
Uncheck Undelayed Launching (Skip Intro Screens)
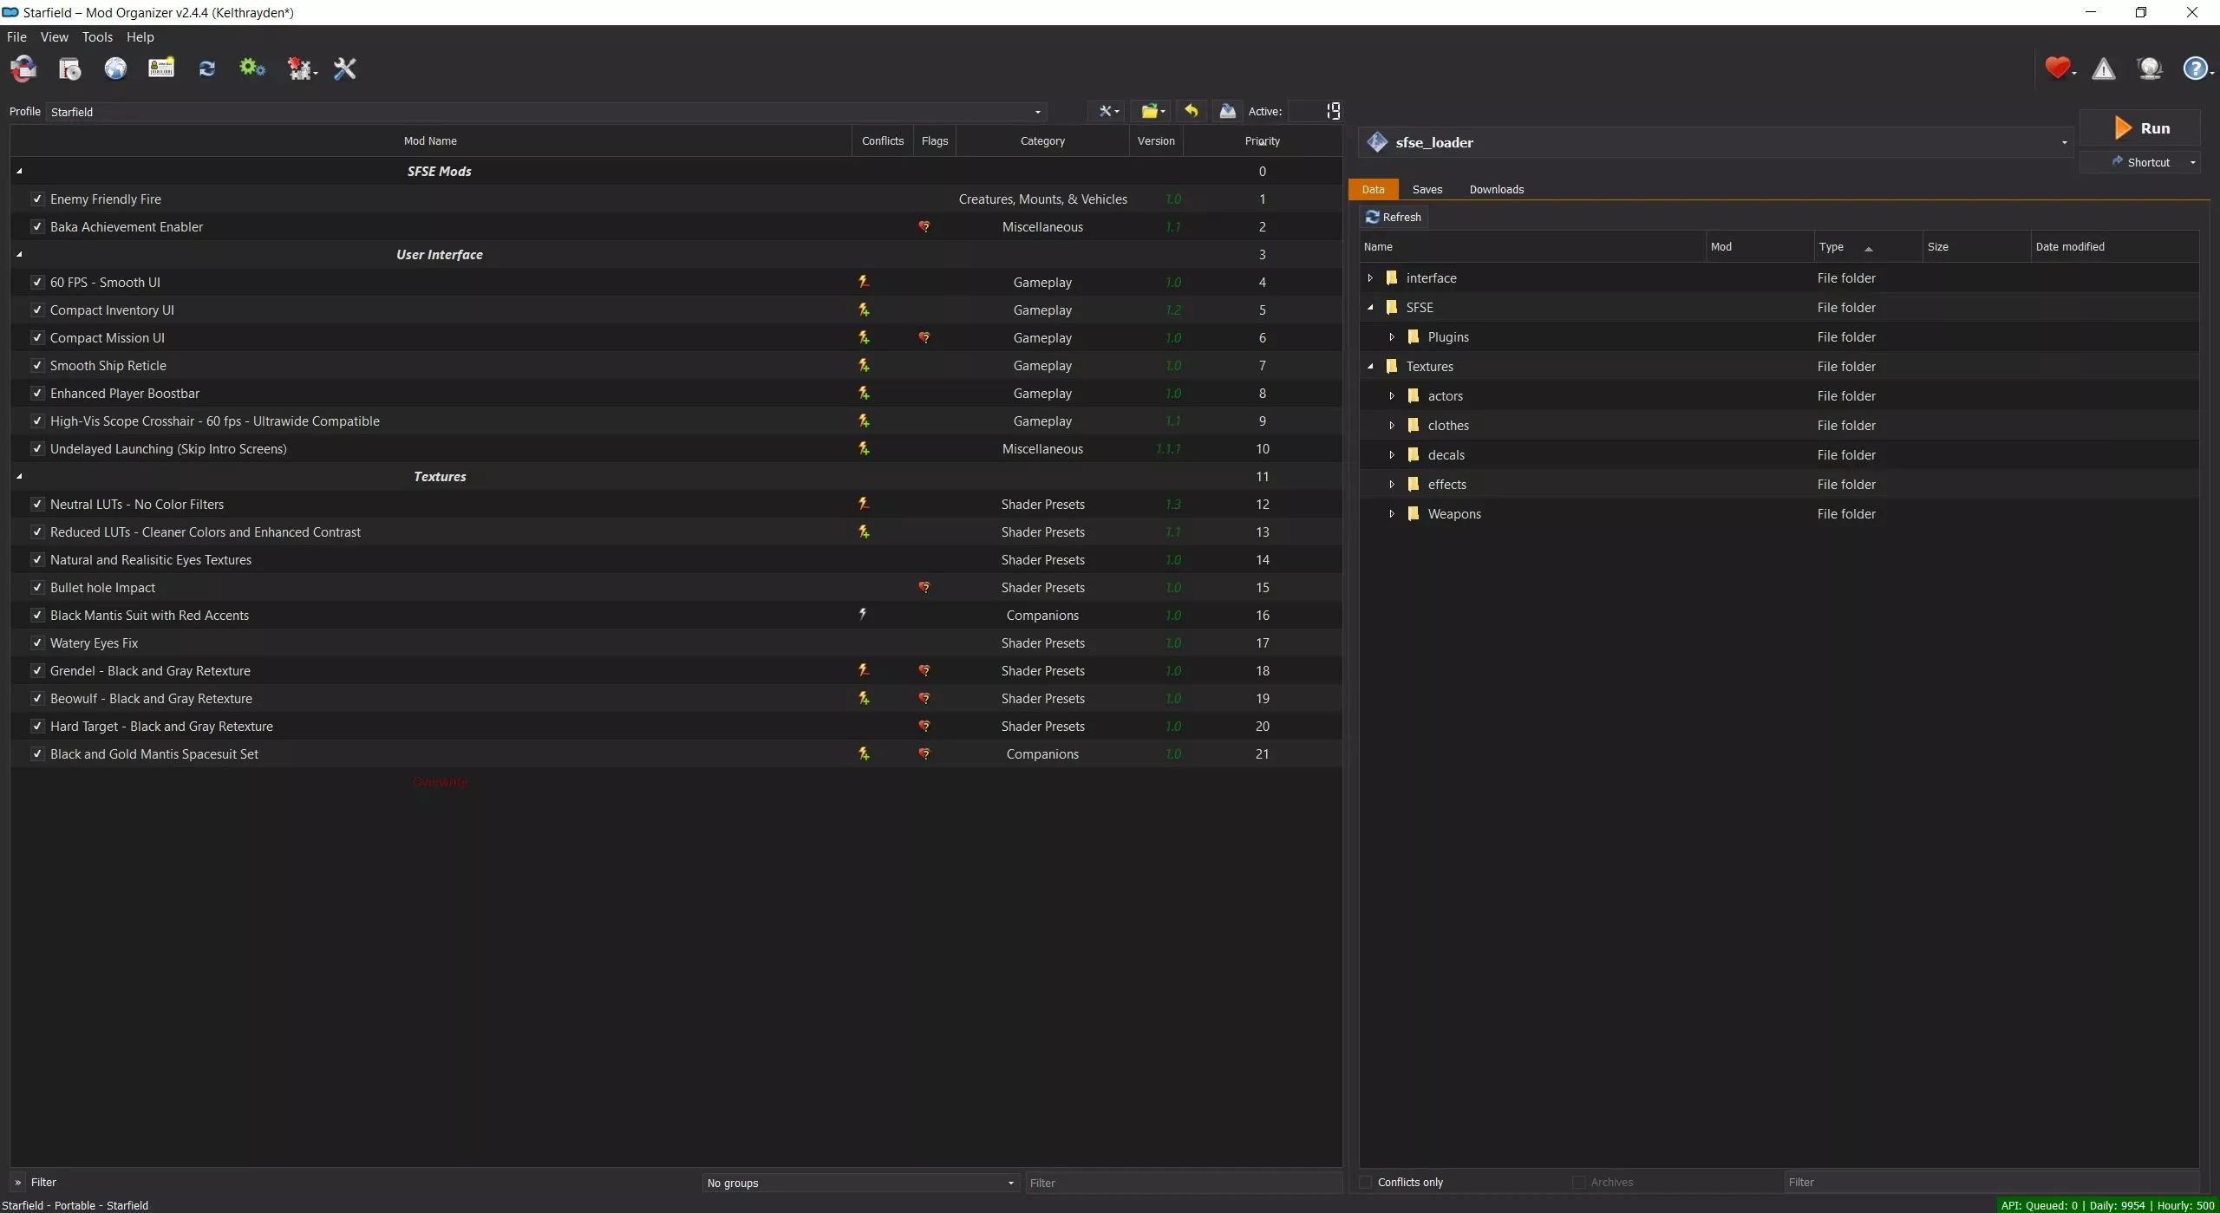[x=37, y=448]
